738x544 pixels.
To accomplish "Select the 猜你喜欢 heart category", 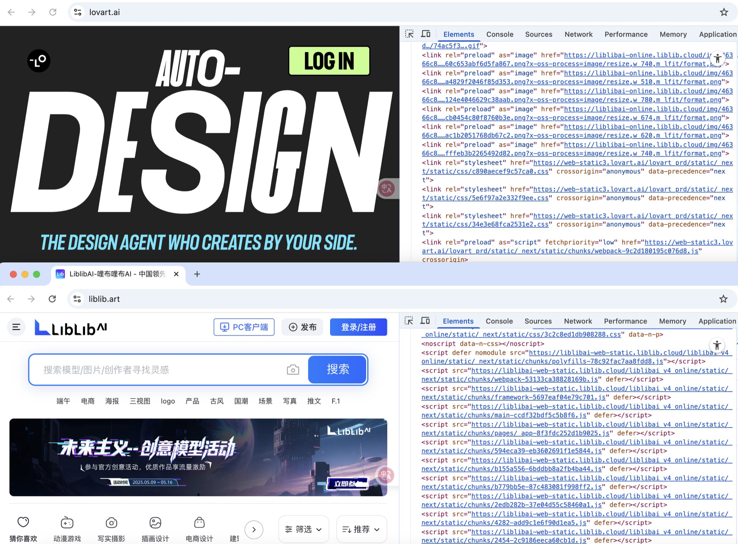I will click(x=23, y=529).
